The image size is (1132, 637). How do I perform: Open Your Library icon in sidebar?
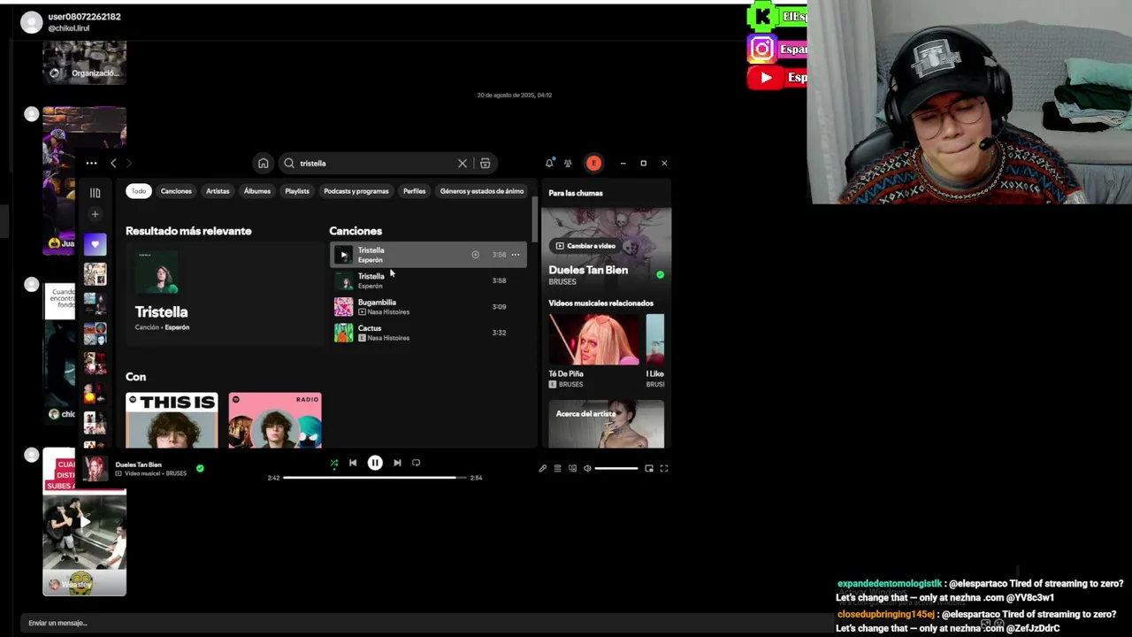(95, 192)
